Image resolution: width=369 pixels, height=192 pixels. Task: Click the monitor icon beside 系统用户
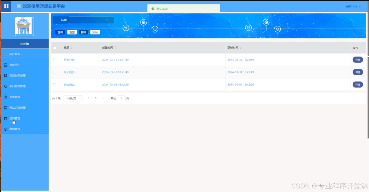pos(6,65)
